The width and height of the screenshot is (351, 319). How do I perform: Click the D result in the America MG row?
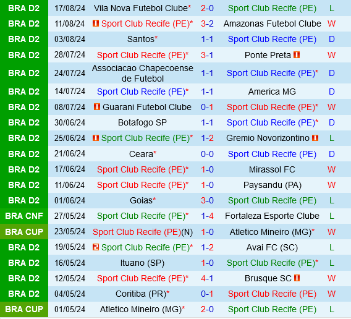pyautogui.click(x=331, y=91)
